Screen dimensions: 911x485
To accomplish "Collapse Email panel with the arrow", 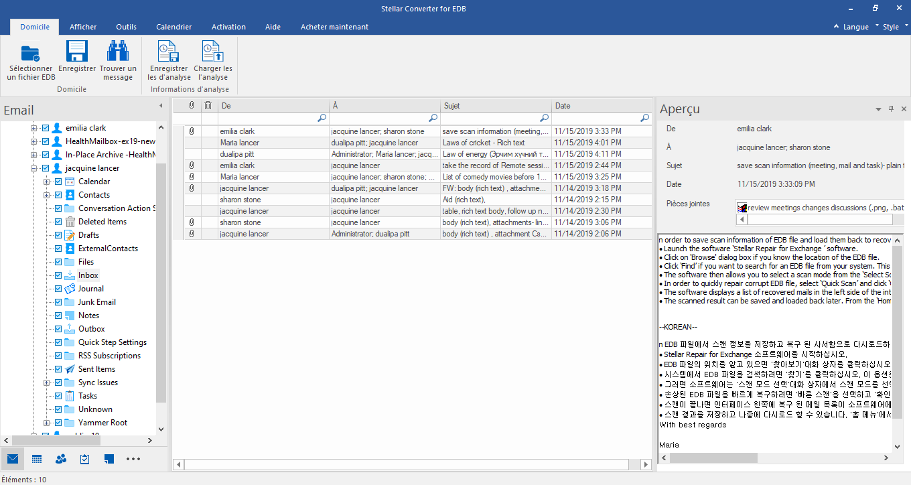I will (161, 107).
